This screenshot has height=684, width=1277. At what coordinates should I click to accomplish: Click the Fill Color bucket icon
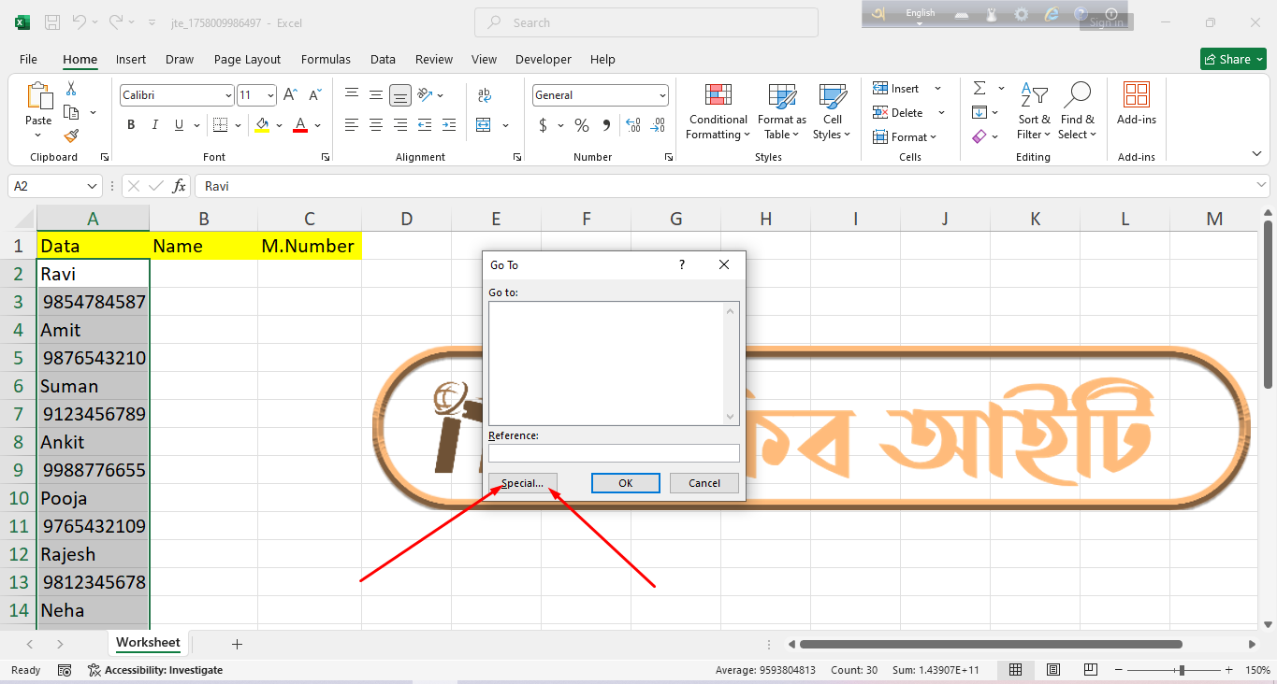262,125
